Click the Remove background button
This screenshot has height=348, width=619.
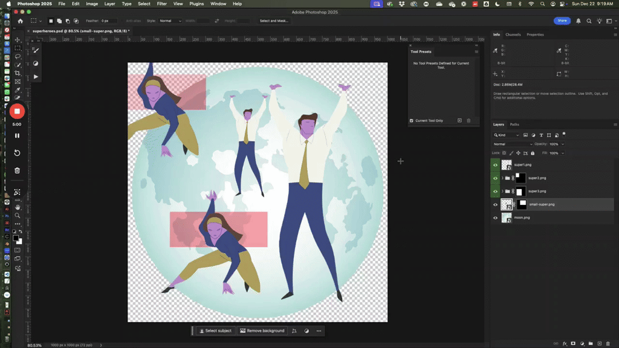[x=261, y=330]
